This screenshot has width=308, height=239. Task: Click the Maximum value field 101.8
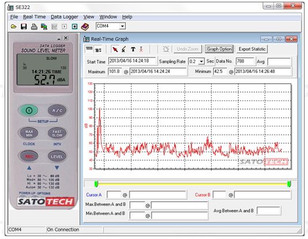[115, 71]
